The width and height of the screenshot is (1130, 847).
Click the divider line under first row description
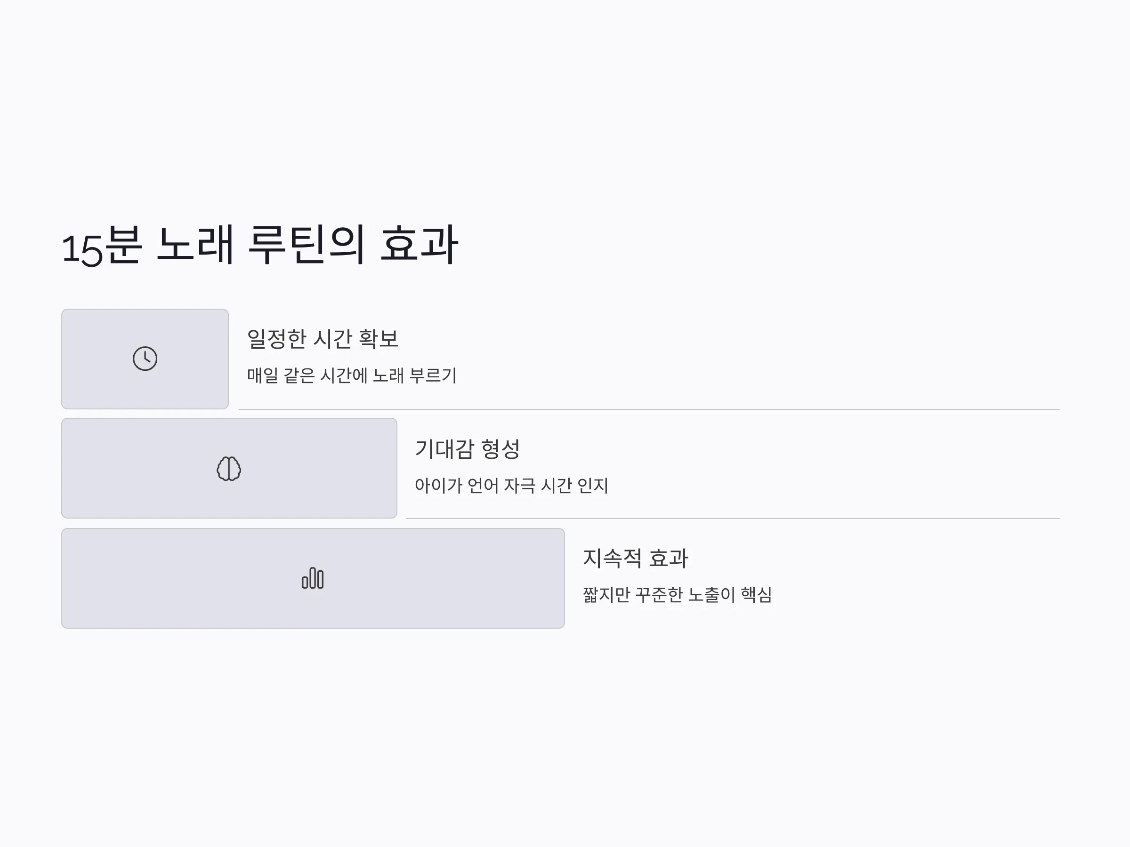click(649, 409)
